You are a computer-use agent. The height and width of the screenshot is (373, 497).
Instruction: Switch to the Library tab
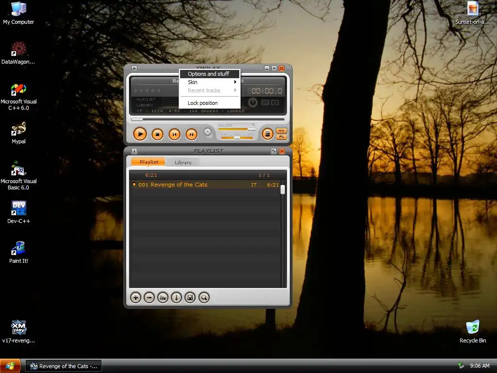click(183, 162)
